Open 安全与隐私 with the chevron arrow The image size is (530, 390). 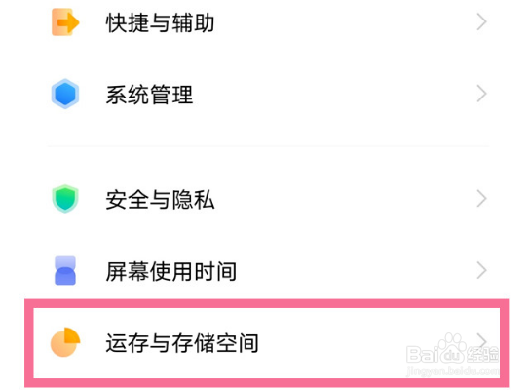point(481,199)
